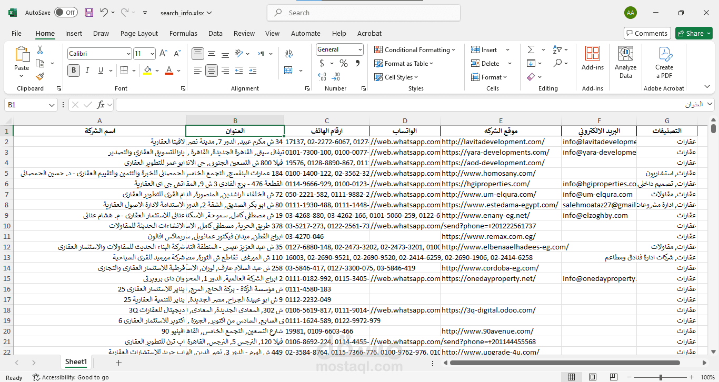Click the Merge & Center icon

tap(288, 70)
